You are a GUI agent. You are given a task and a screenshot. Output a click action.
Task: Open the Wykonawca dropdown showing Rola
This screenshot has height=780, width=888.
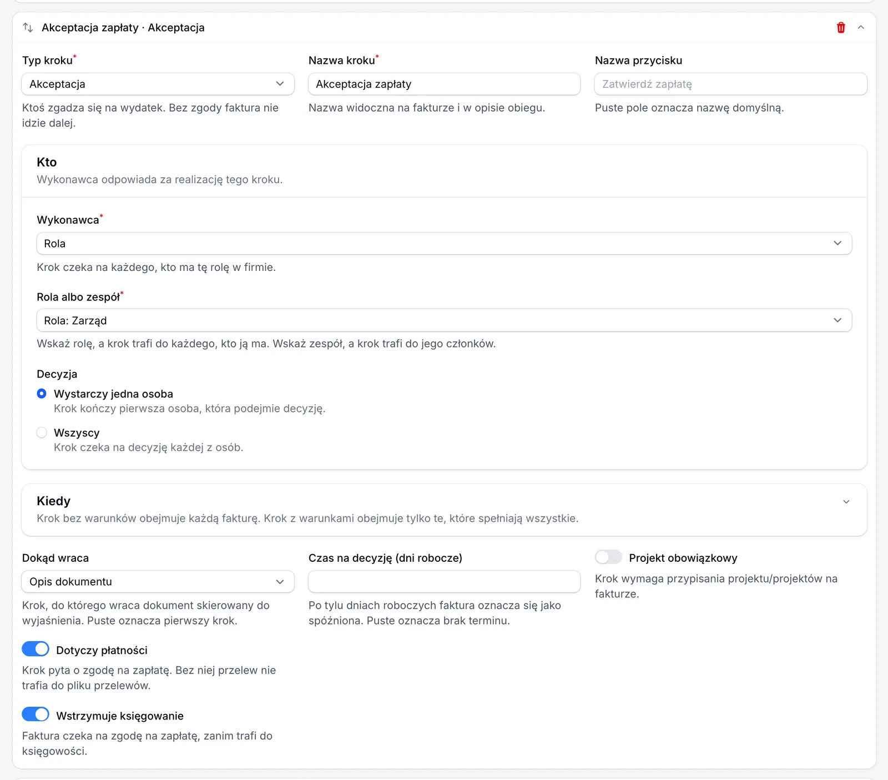click(x=444, y=243)
